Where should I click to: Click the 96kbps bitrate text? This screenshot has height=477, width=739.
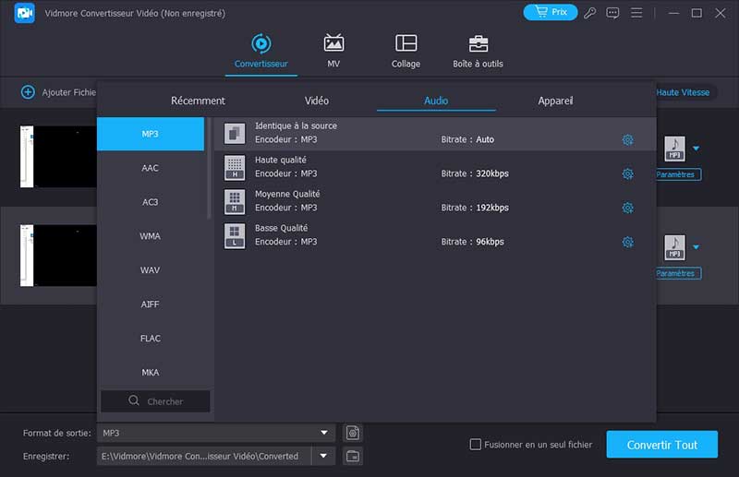pyautogui.click(x=490, y=242)
